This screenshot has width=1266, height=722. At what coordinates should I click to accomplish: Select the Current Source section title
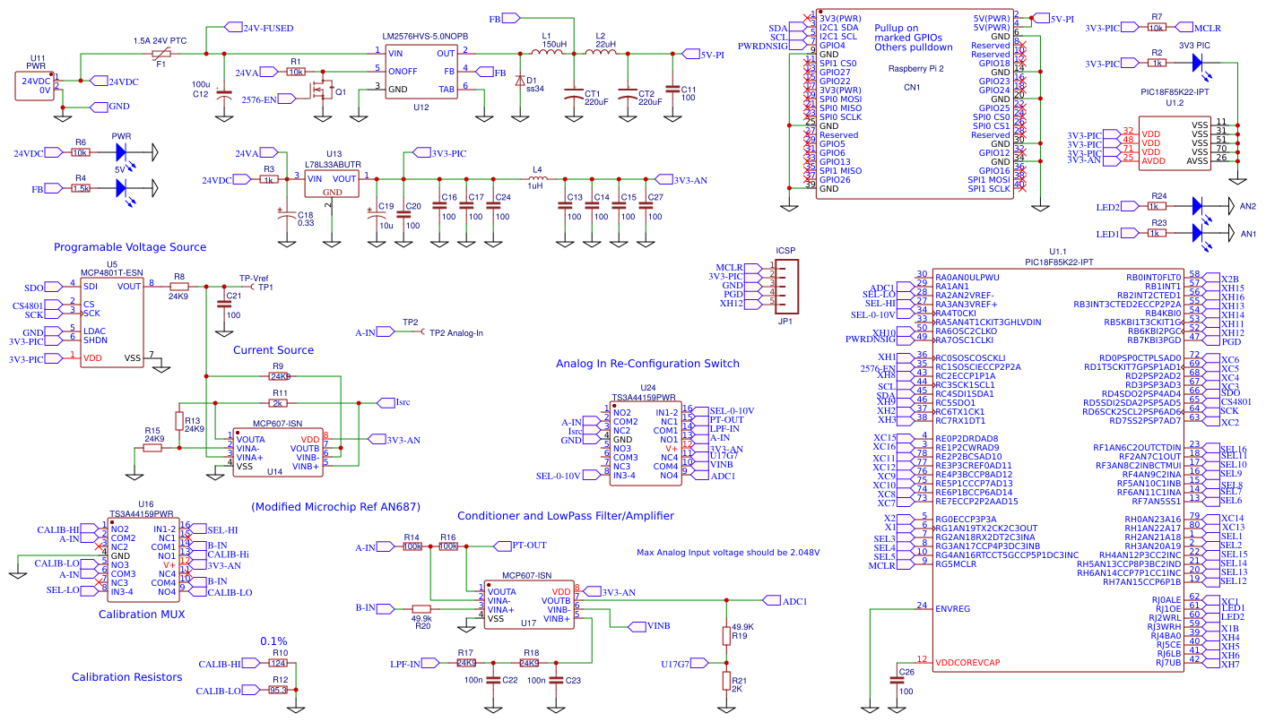tap(273, 349)
